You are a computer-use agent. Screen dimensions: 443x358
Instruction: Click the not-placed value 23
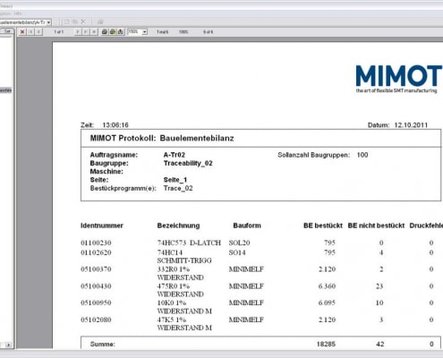pos(379,286)
